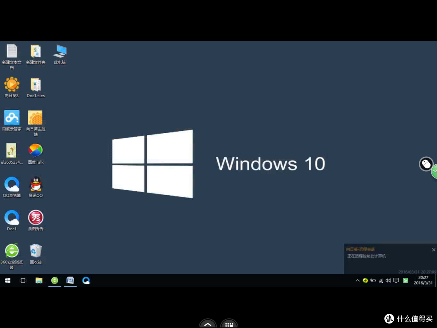Switch to Word document taskbar icon
Screen dimensions: 437x328
click(x=70, y=280)
